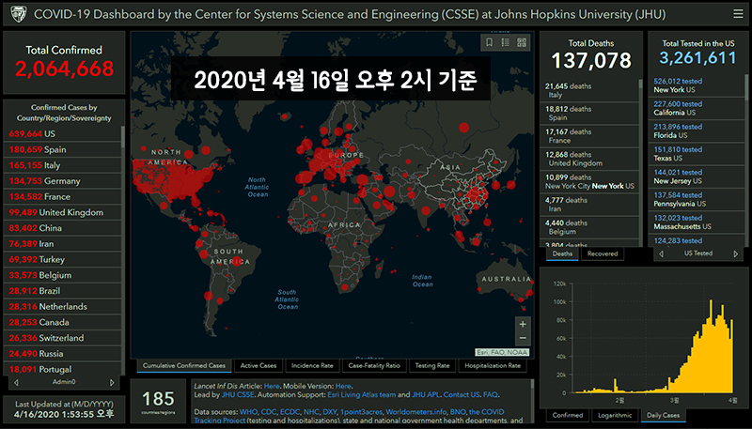Show previous US Tested panel

[x=662, y=253]
